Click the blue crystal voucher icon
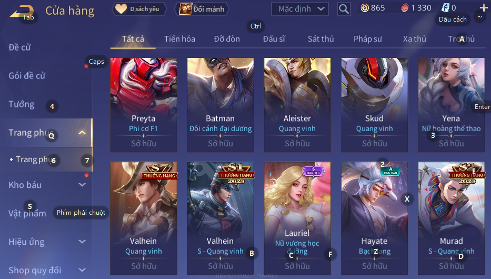 pyautogui.click(x=445, y=8)
